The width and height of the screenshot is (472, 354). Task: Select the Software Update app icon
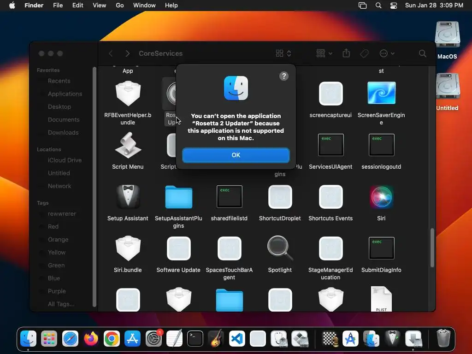coord(178,248)
